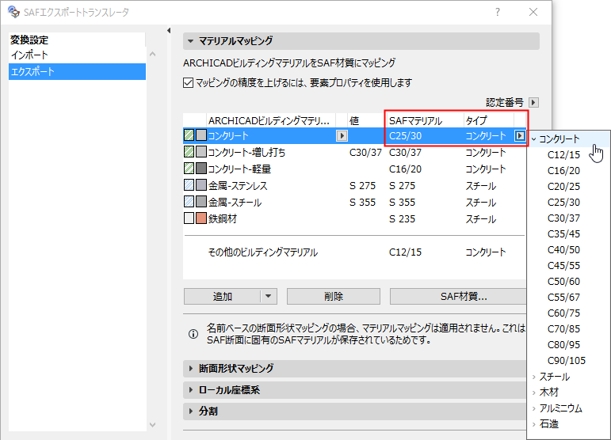Click the surface swatch of 金属-ステンレス row
611x440 pixels.
(201, 185)
